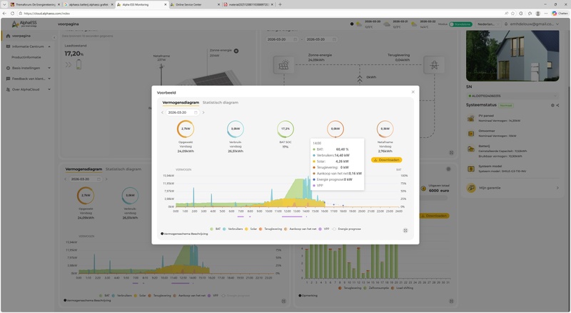
Task: Click the expand icon of the background power chart
Action: click(283, 301)
